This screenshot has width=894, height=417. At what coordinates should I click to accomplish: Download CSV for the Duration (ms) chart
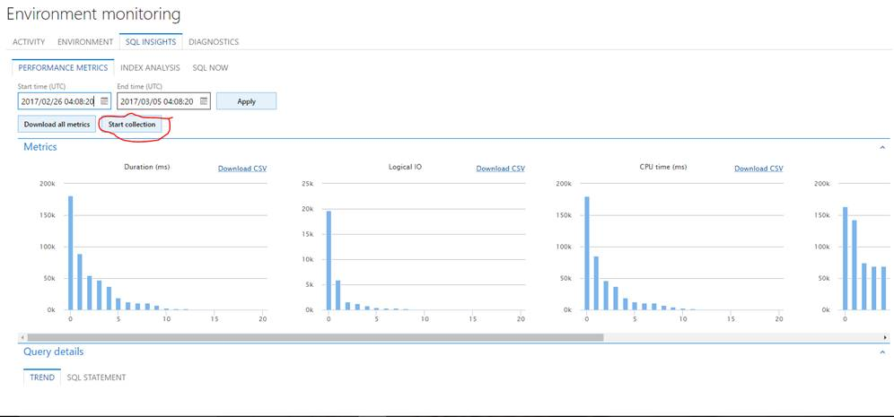click(242, 169)
